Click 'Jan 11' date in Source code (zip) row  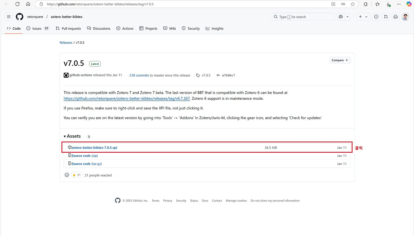pos(342,156)
